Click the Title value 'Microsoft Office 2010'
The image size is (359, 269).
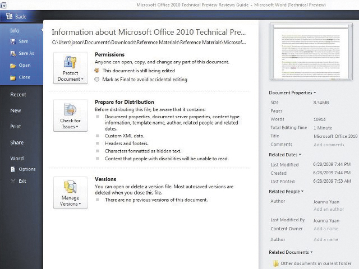335,136
